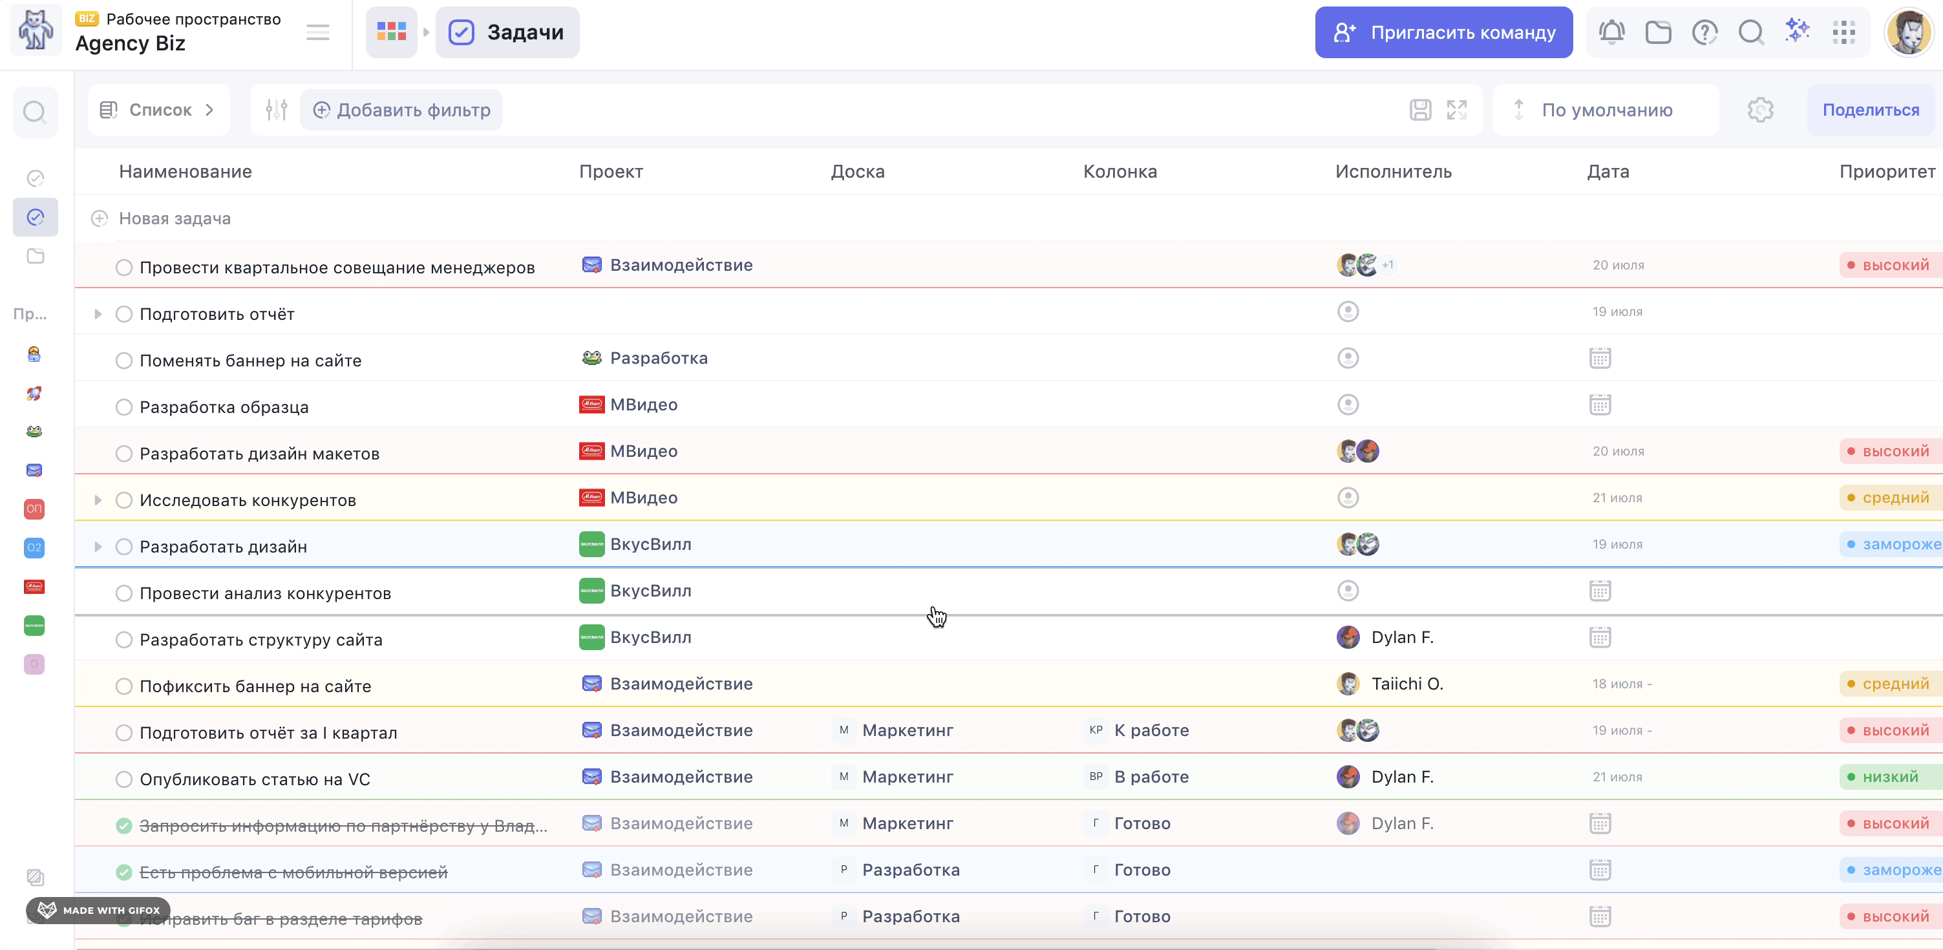Click 'Пригласить команду' button
Image resolution: width=1943 pixels, height=950 pixels.
1443,32
